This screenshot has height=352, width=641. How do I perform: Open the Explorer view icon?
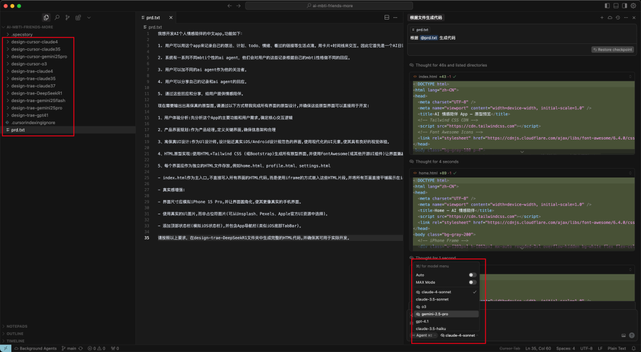click(x=46, y=18)
